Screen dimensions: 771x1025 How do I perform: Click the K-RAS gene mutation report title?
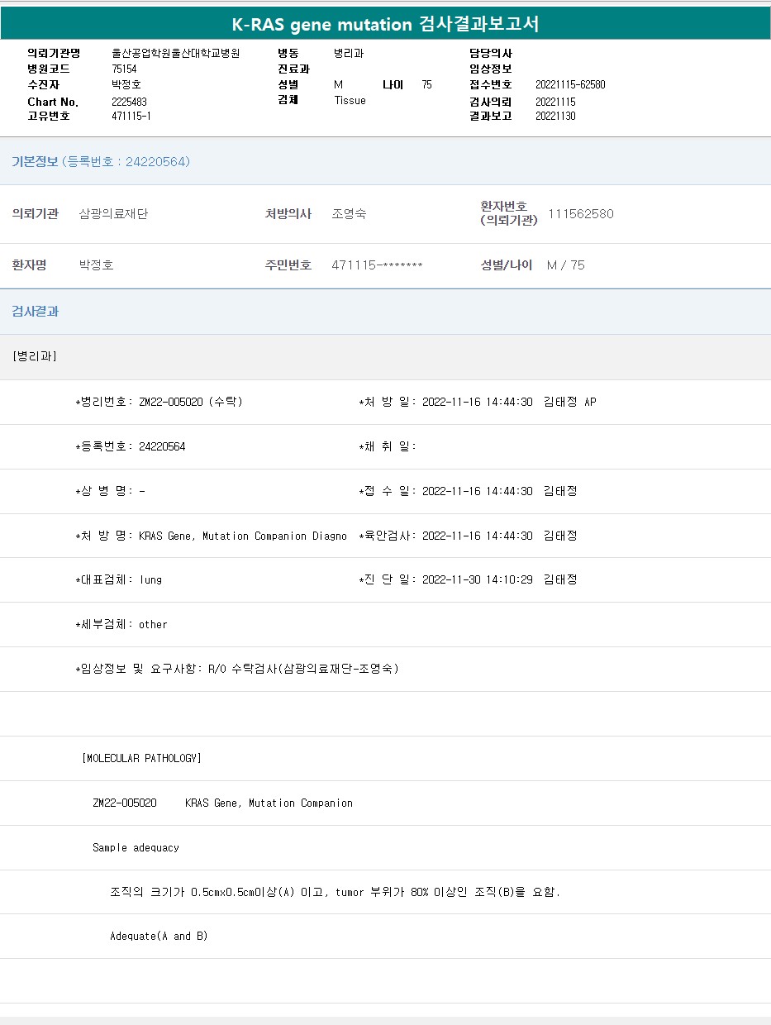pyautogui.click(x=385, y=24)
